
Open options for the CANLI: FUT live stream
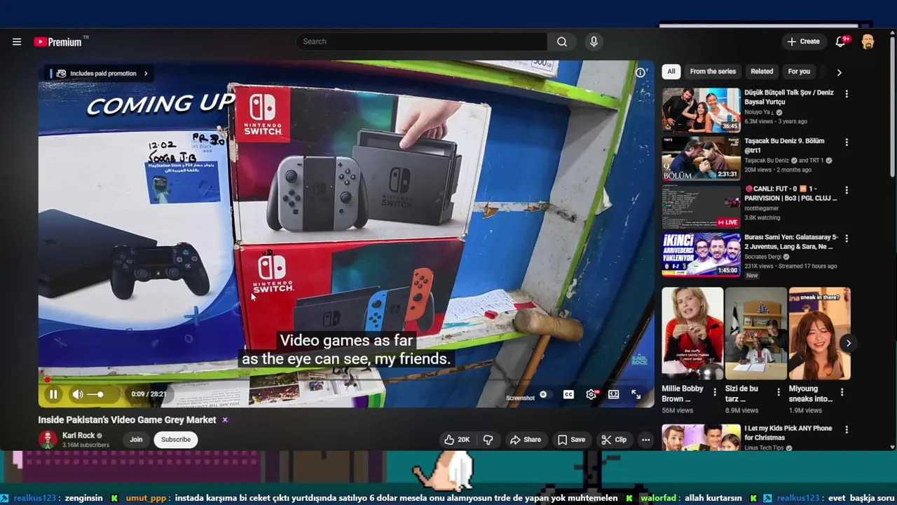pyautogui.click(x=847, y=190)
